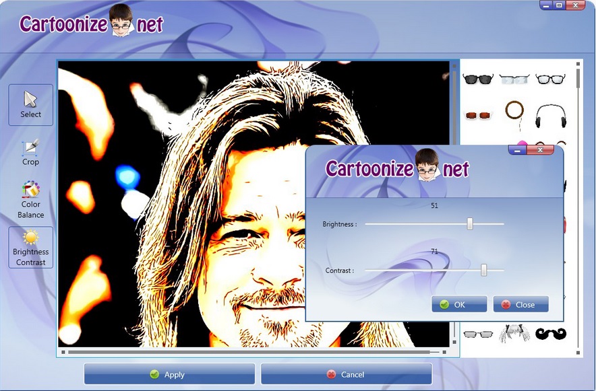Image resolution: width=596 pixels, height=391 pixels.
Task: Click contrast value 71
Action: 434,251
